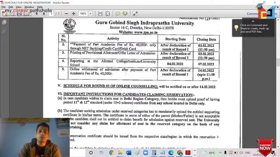280x157 pixels.
Task: Open the zoom level dropdown arrow
Action: [91, 14]
